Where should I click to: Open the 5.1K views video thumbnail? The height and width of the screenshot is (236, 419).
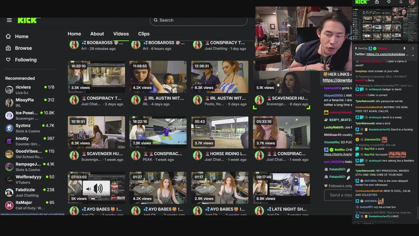pyautogui.click(x=282, y=82)
